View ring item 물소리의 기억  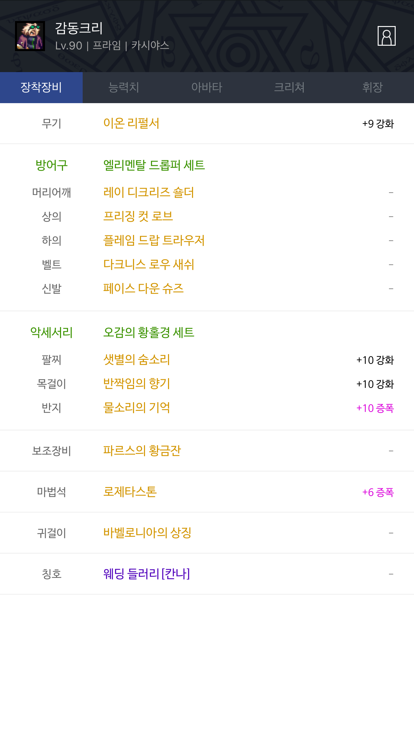(x=137, y=408)
